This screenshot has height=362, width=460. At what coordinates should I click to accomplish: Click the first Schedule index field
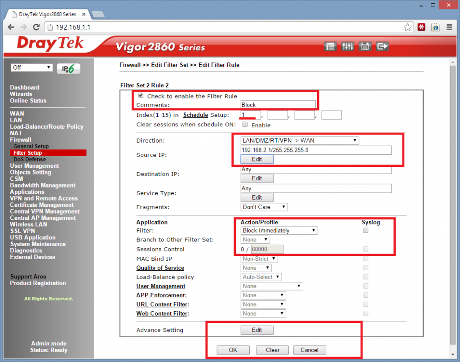pos(251,115)
